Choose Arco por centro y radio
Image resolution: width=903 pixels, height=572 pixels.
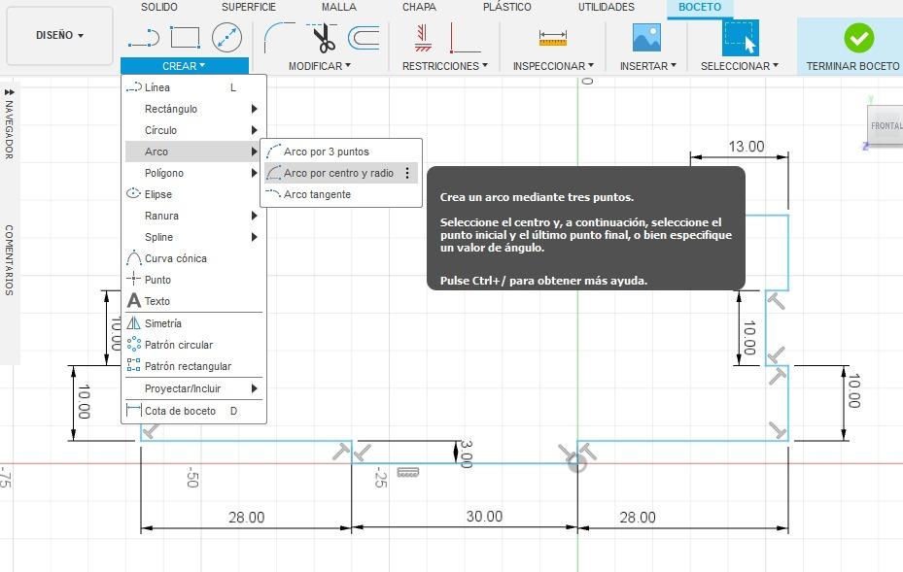point(338,173)
